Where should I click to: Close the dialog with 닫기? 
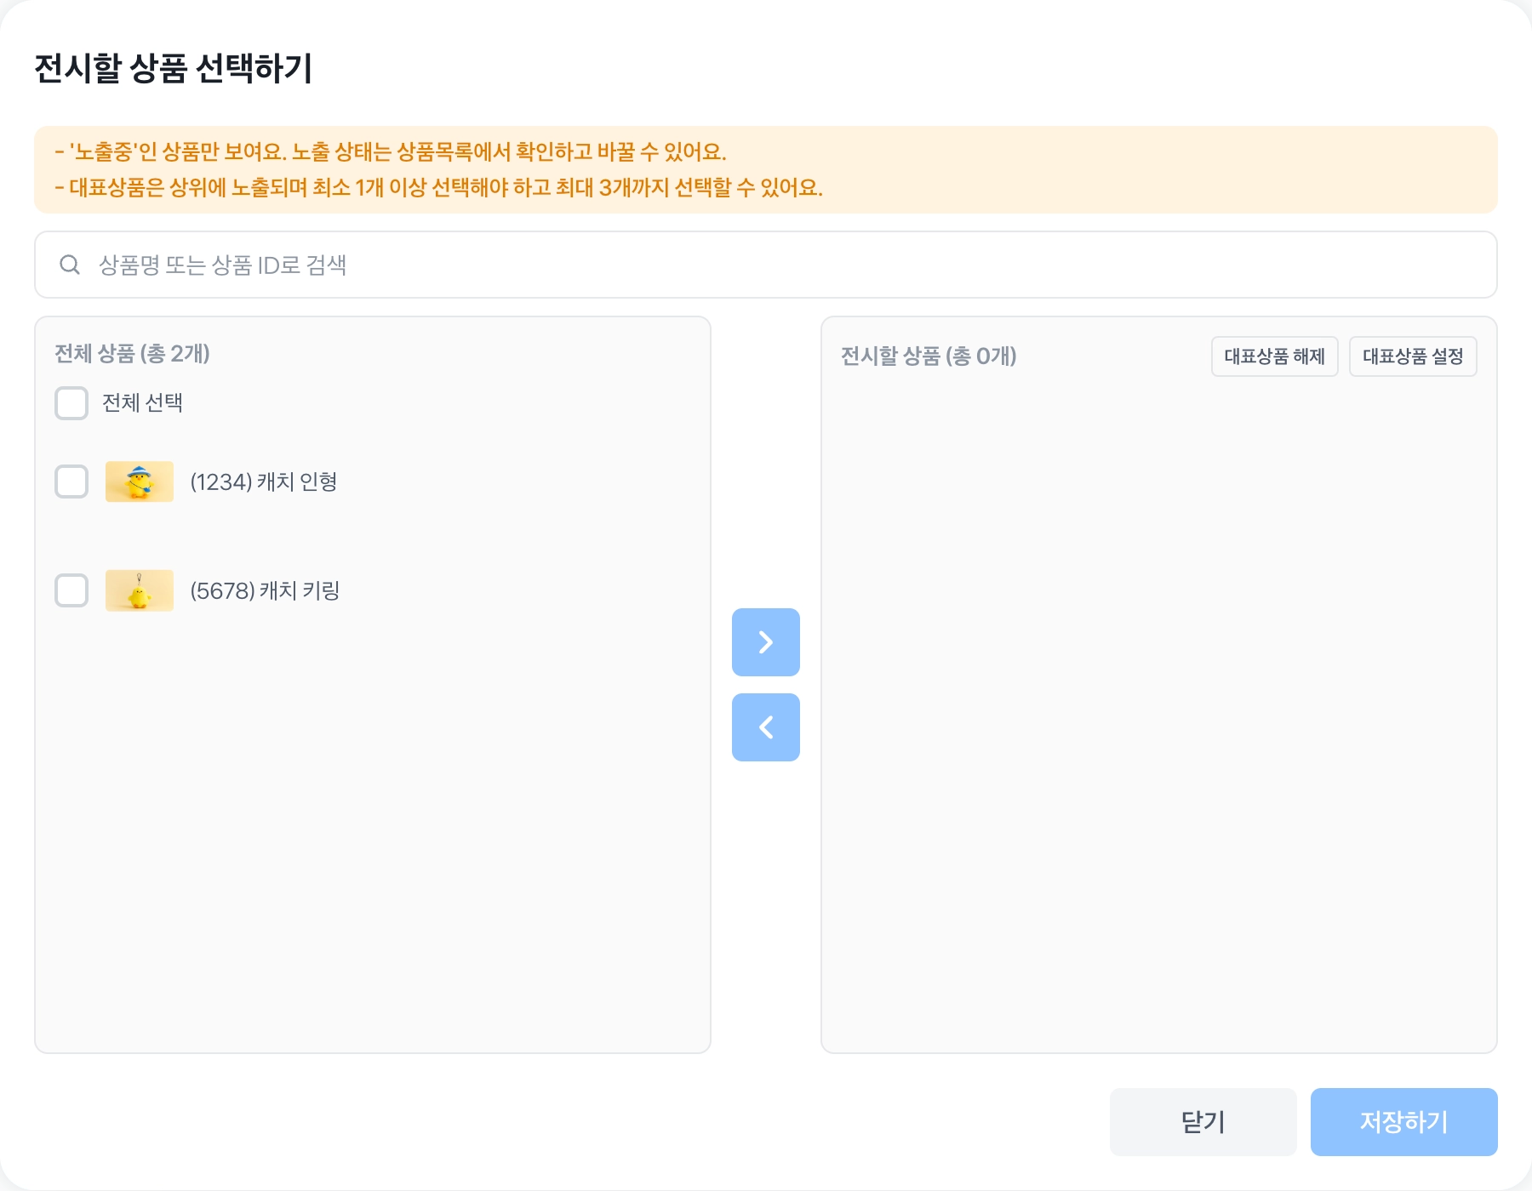[x=1203, y=1122]
